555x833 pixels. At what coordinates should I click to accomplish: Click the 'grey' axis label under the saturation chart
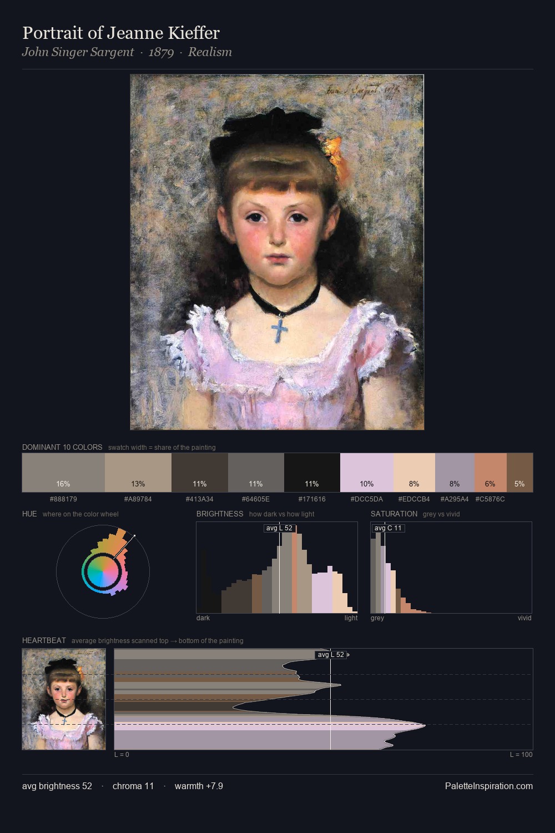377,618
